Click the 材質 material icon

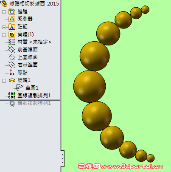(12, 42)
